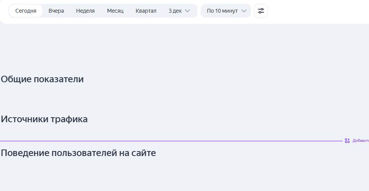Click the chevron next to 3 дек
This screenshot has height=191, width=369.
click(188, 11)
